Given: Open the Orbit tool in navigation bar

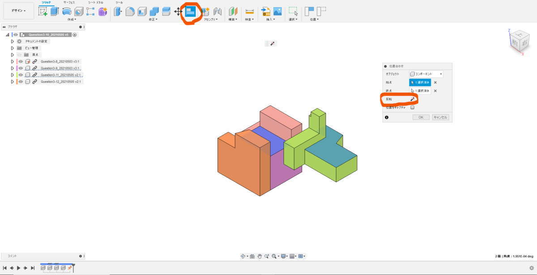Looking at the screenshot, I should point(243,256).
